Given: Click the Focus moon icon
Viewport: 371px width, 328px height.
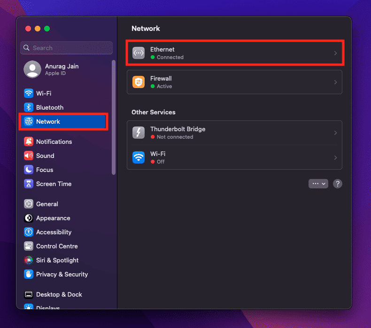Looking at the screenshot, I should pos(28,170).
